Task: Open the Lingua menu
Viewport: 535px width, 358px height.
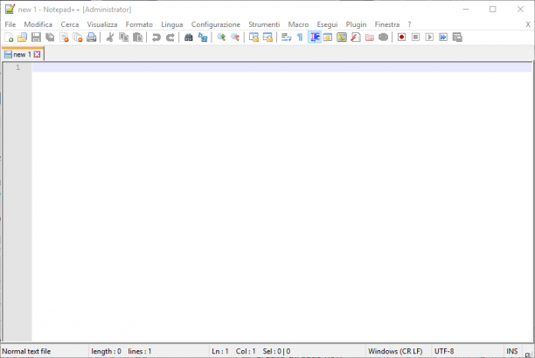Action: [172, 24]
